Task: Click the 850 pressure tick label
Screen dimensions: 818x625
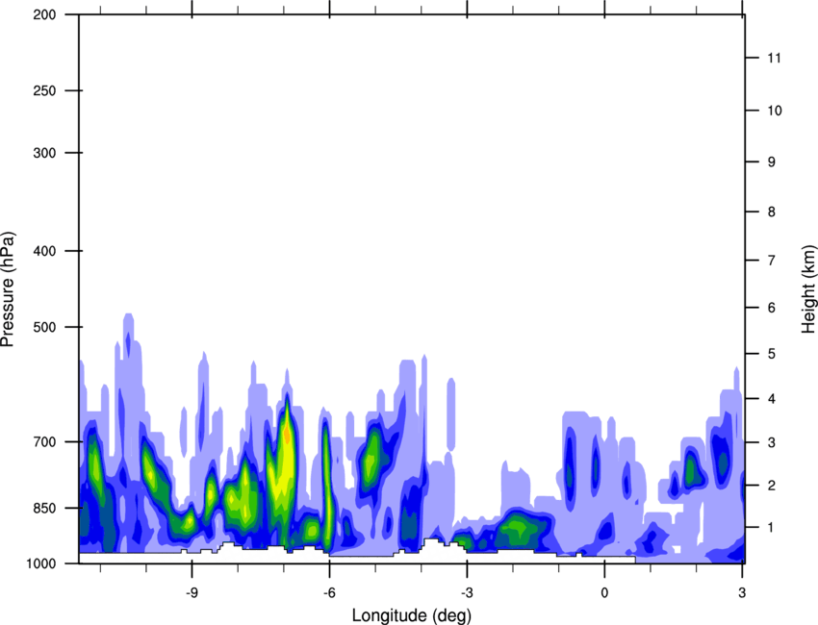Action: [x=44, y=508]
